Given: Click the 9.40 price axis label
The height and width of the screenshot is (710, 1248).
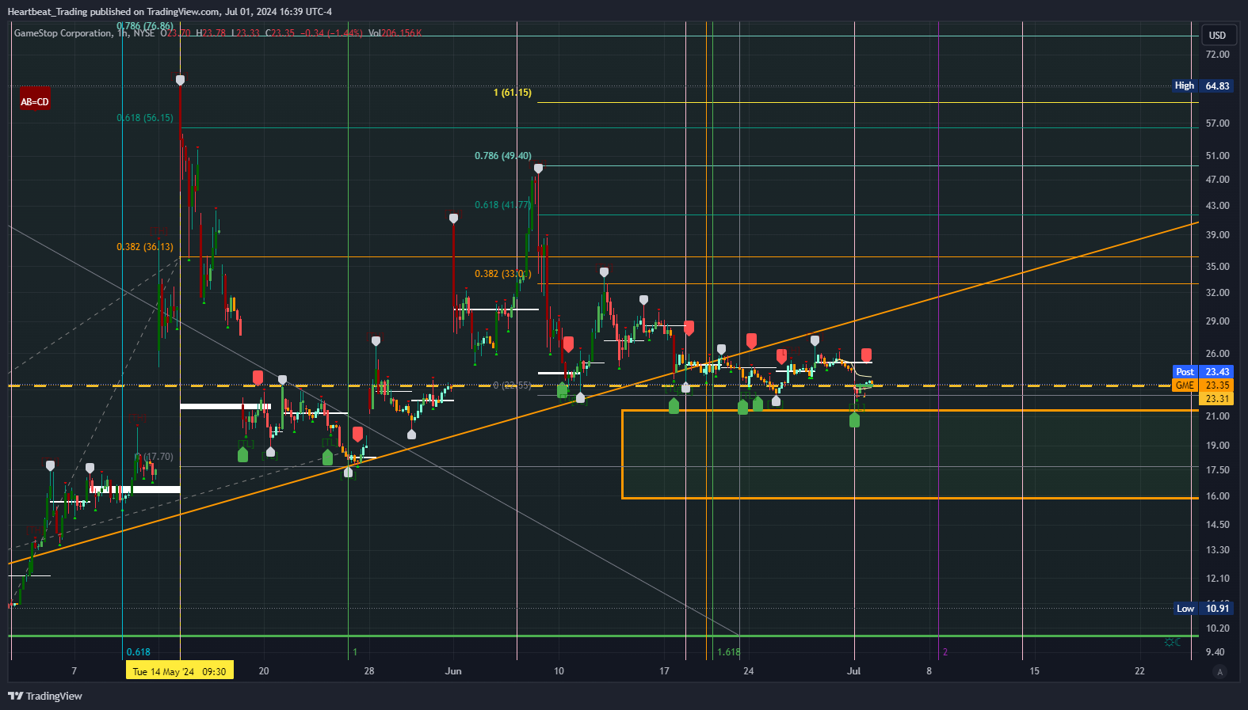Looking at the screenshot, I should [x=1215, y=652].
